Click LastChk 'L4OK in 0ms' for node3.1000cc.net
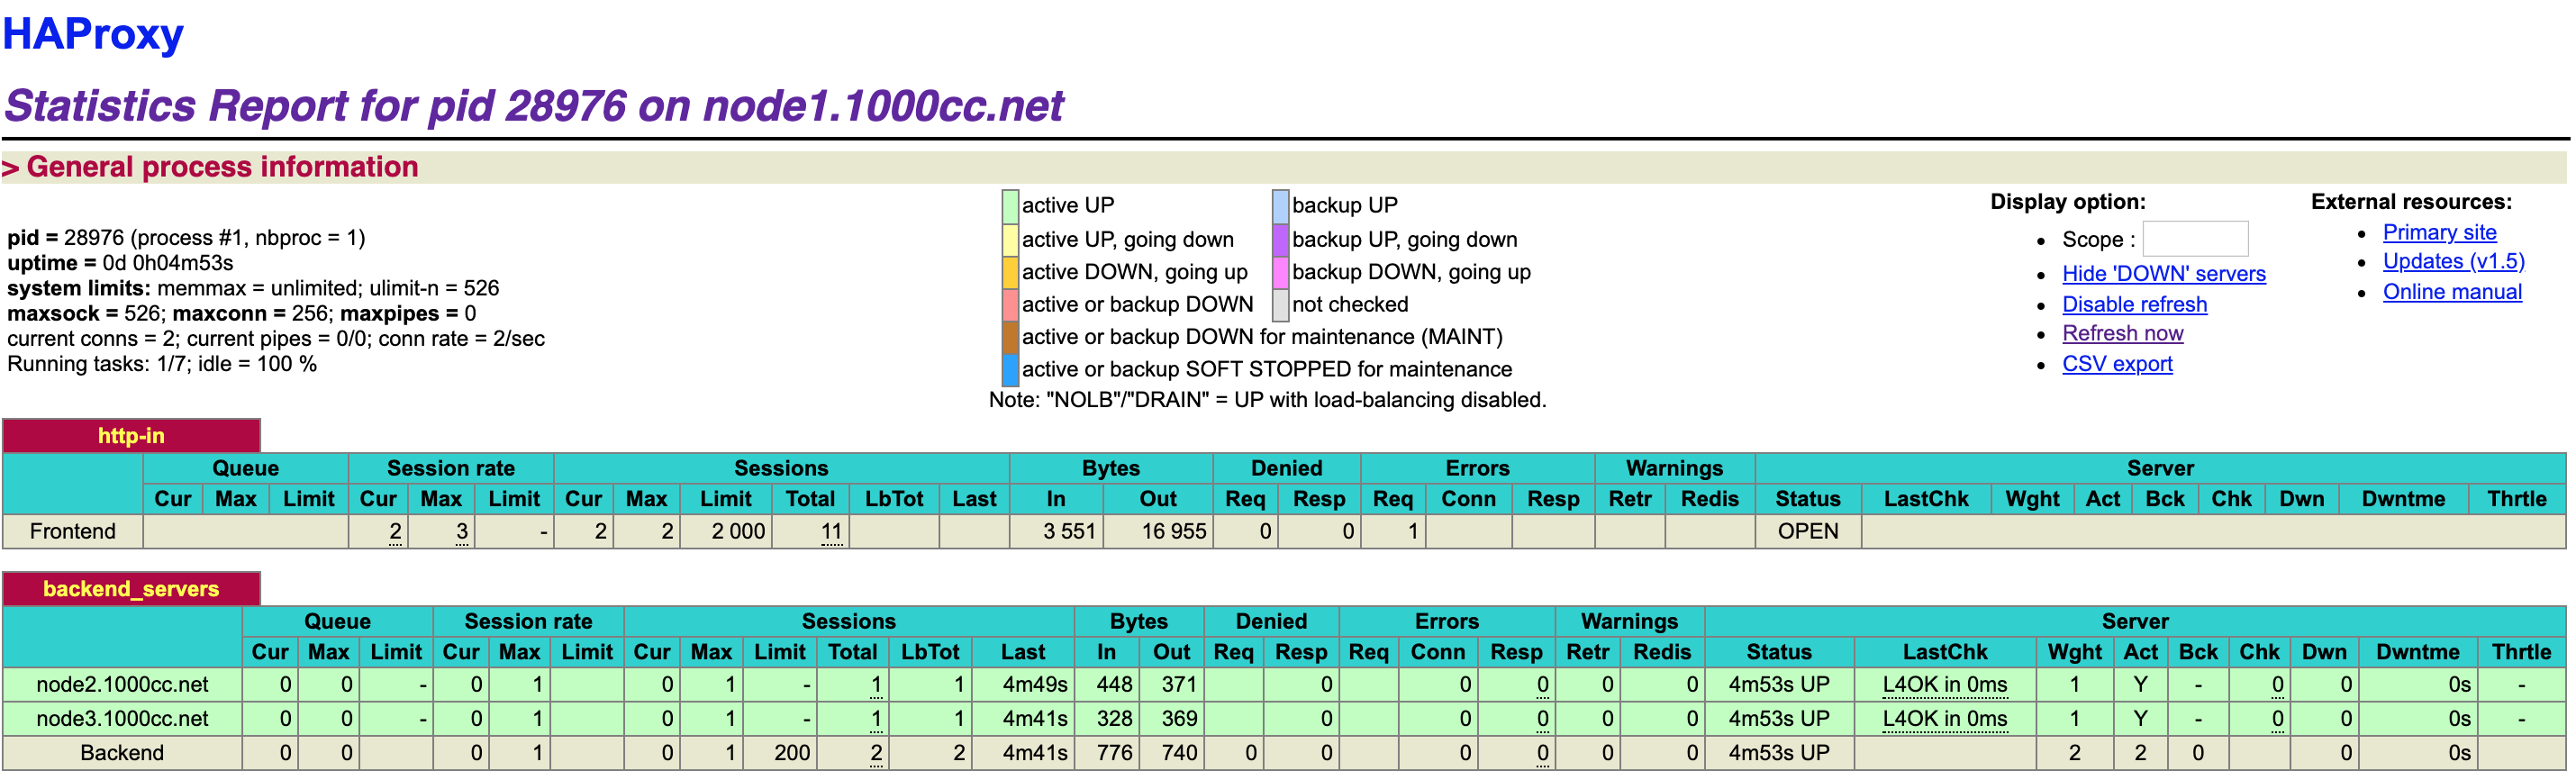2576x780 pixels. [x=1944, y=719]
